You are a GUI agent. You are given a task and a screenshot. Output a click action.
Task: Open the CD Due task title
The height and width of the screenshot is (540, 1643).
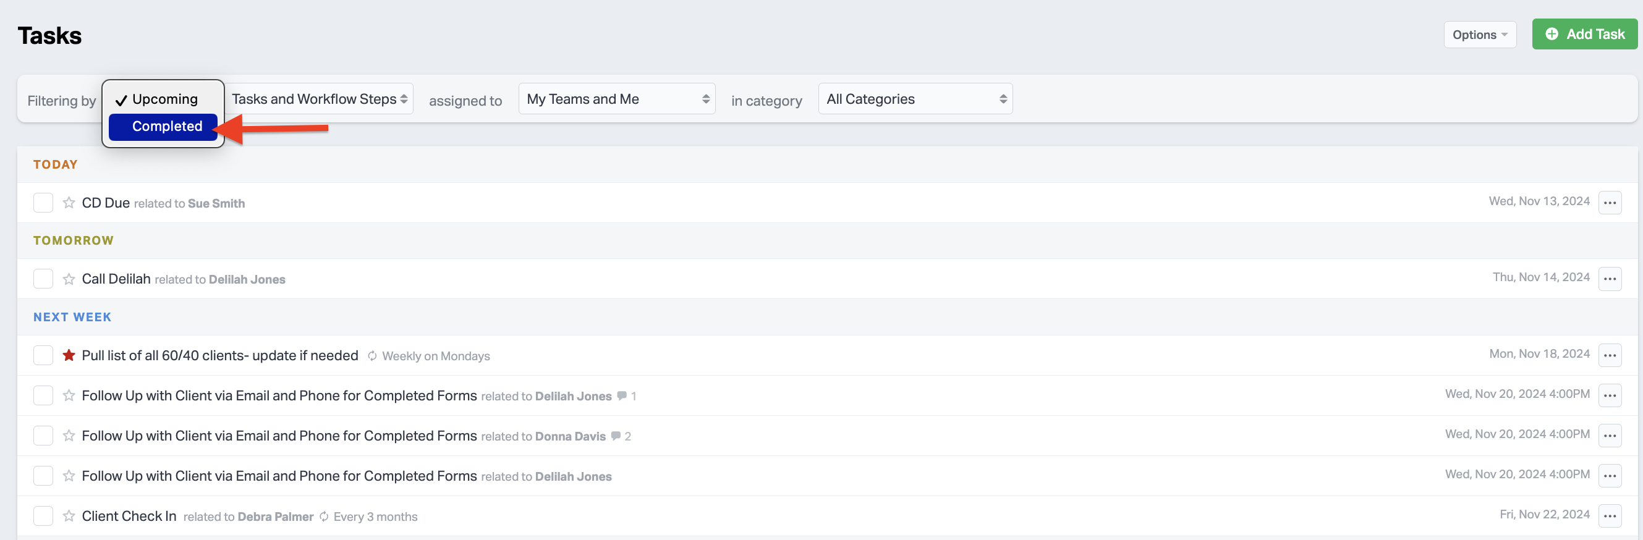click(106, 203)
